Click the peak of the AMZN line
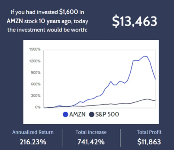This screenshot has width=174, height=150. point(145,56)
